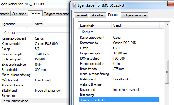174x105 pixels.
Task: Collapse Kamera group in IMG_0131 window
Action: pos(9,33)
